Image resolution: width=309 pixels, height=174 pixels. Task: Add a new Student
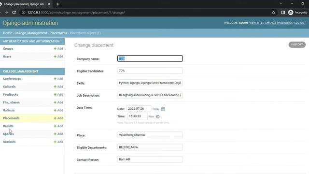pyautogui.click(x=58, y=142)
